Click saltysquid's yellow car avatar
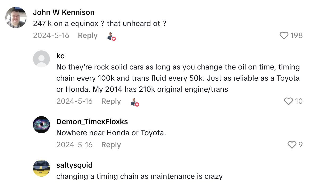Viewport: 313px width, 183px height. tap(41, 168)
